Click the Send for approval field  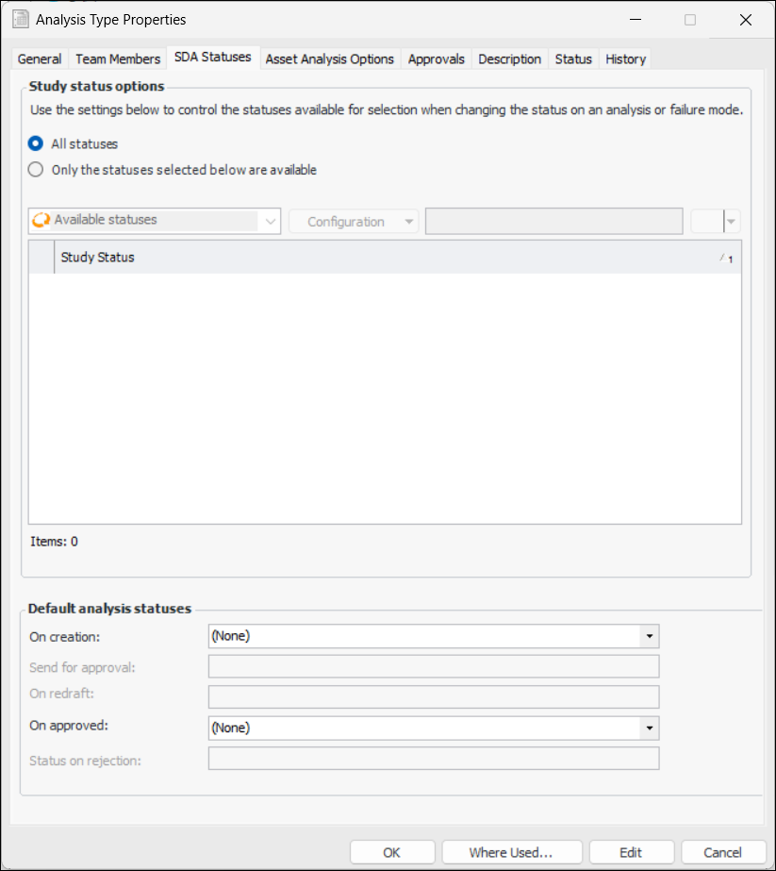tap(434, 666)
